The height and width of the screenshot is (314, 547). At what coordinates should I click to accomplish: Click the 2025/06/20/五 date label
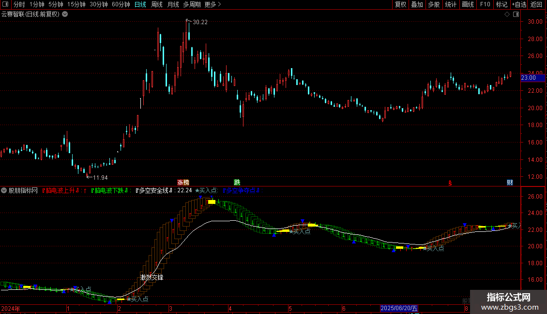tap(399, 308)
